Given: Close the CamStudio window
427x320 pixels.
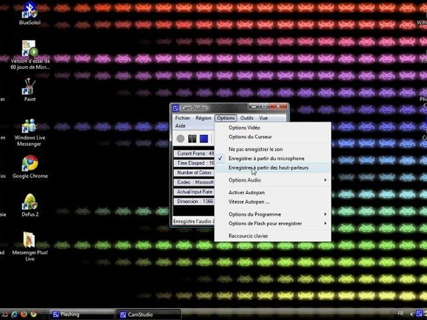Looking at the screenshot, I should tap(278, 106).
